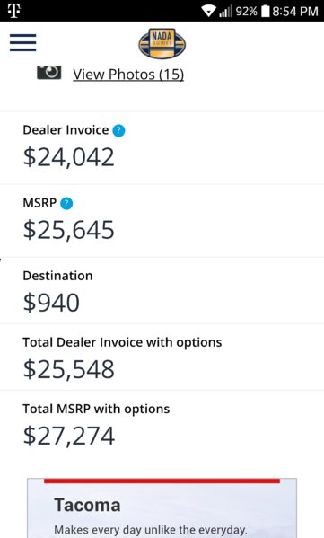This screenshot has width=324, height=538.
Task: Tap the Wi-Fi signal status icon
Action: 208,11
